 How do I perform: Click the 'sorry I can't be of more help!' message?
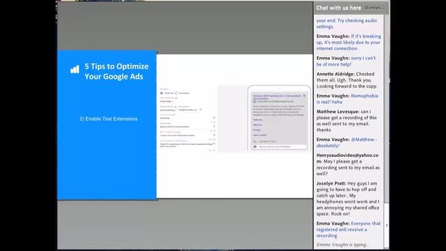click(346, 61)
